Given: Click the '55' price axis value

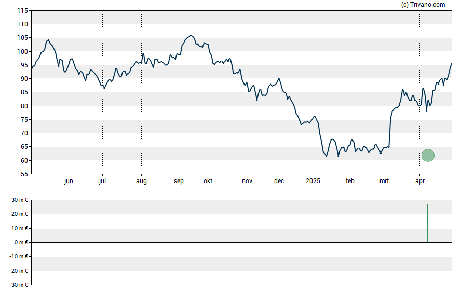Looking at the screenshot, I should (24, 174).
